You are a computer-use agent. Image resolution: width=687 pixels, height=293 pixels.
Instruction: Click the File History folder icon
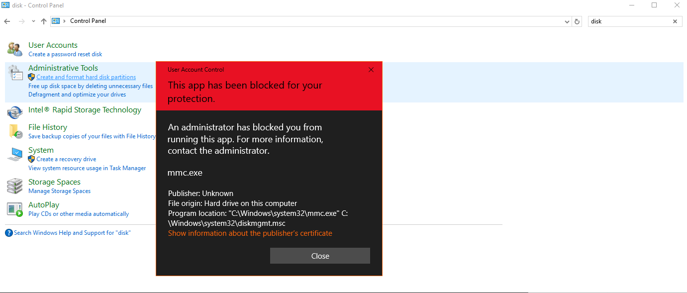[x=15, y=131]
